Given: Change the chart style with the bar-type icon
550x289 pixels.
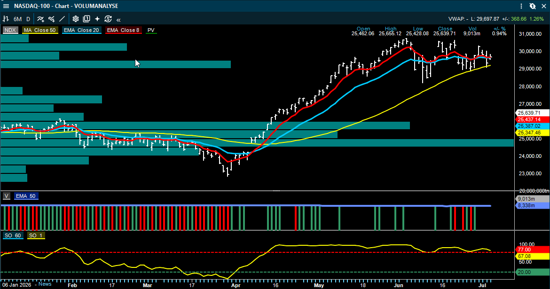Looking at the screenshot, I should (x=6, y=19).
